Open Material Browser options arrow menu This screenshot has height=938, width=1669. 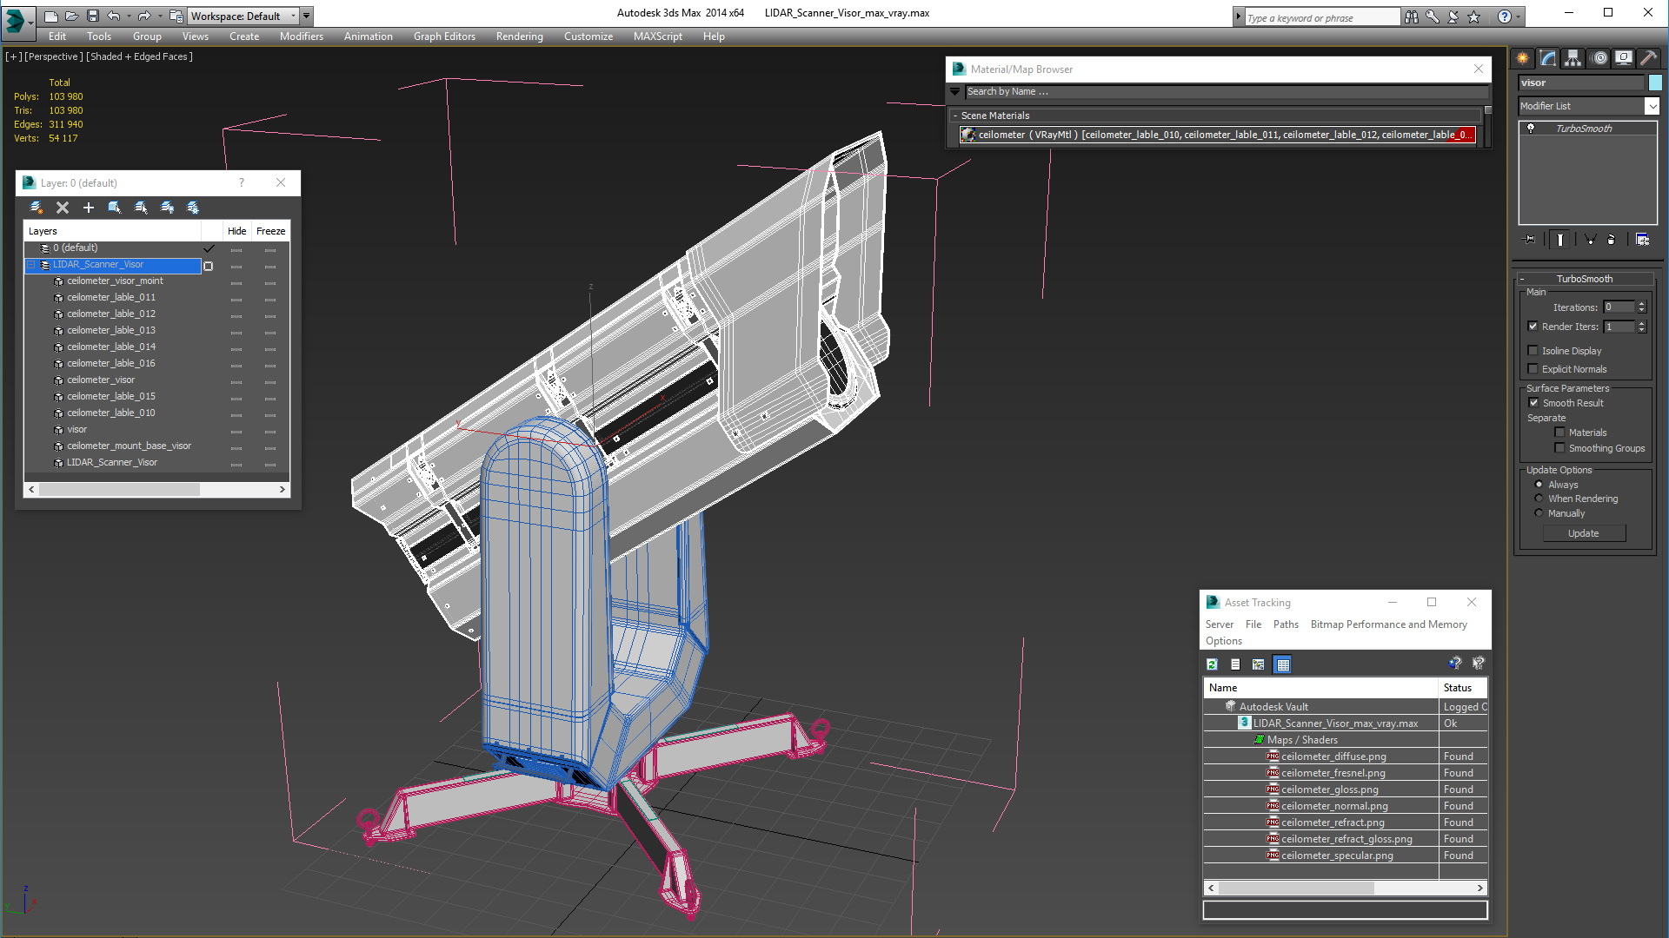[x=954, y=91]
